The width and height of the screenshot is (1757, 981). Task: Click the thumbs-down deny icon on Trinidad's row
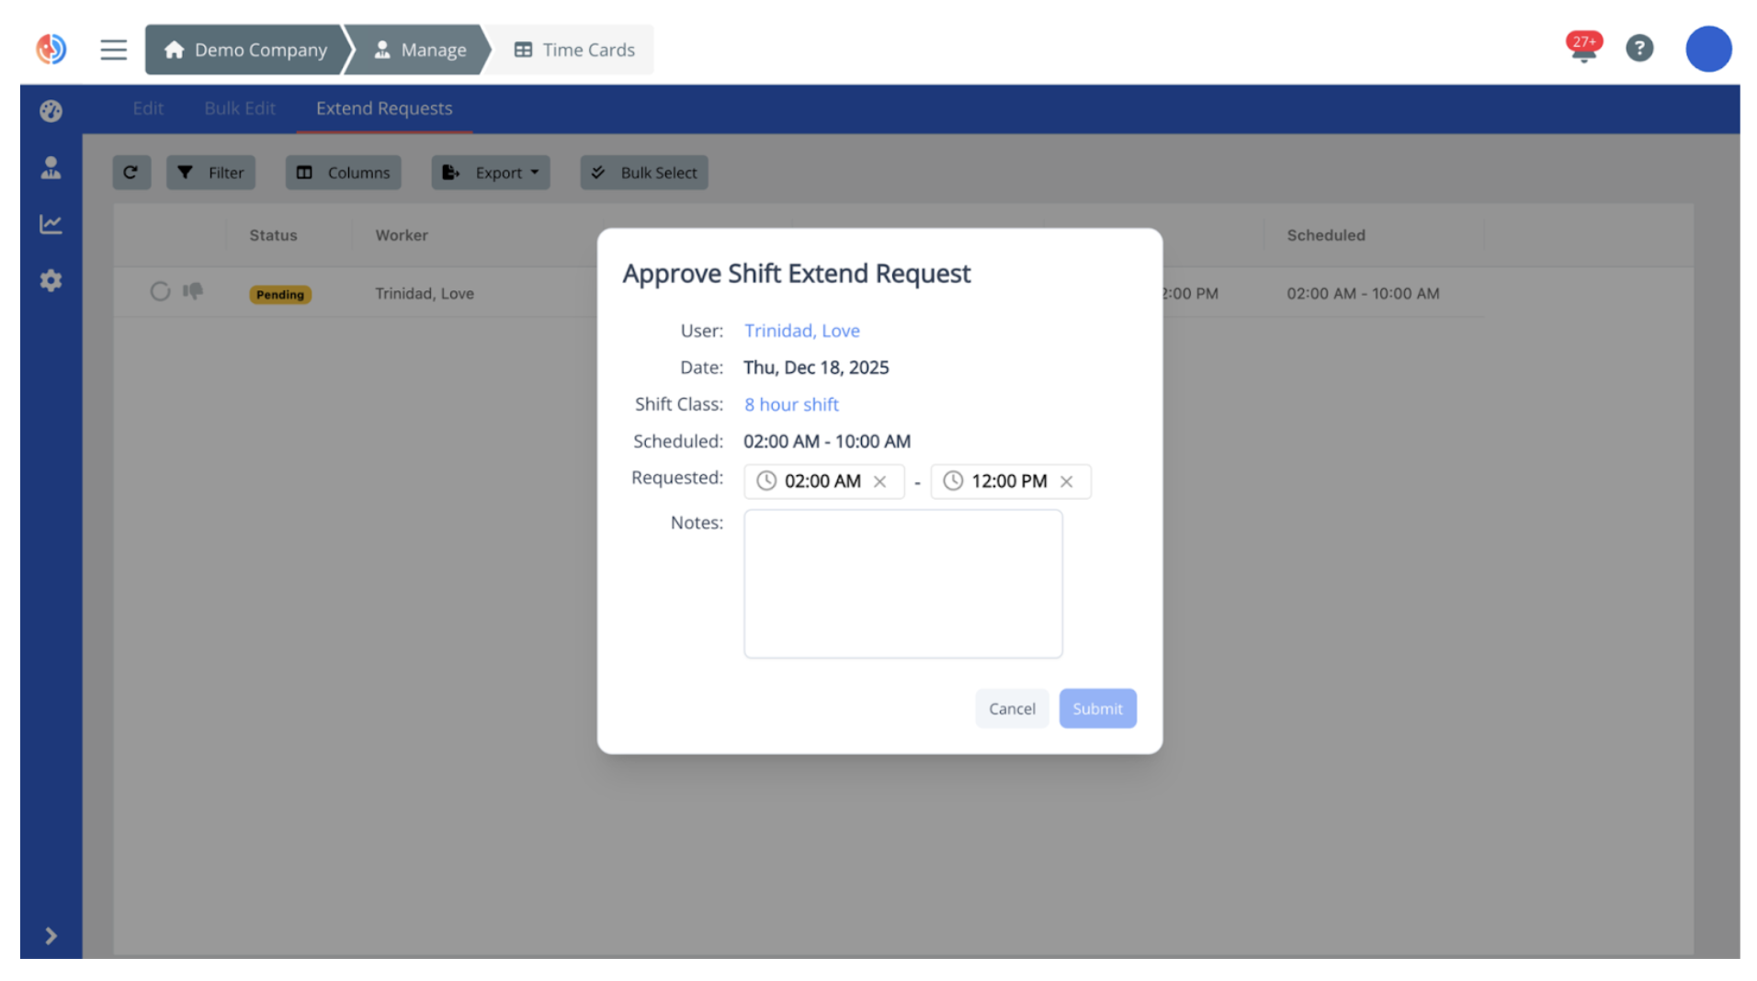[193, 291]
